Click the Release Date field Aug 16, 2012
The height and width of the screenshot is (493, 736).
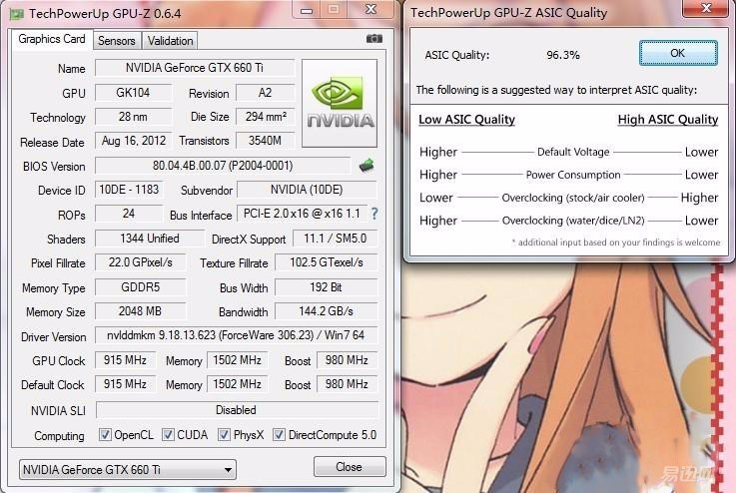(x=133, y=141)
